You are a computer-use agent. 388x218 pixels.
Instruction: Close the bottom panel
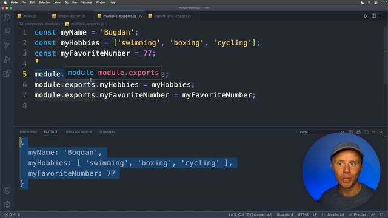[x=381, y=132]
